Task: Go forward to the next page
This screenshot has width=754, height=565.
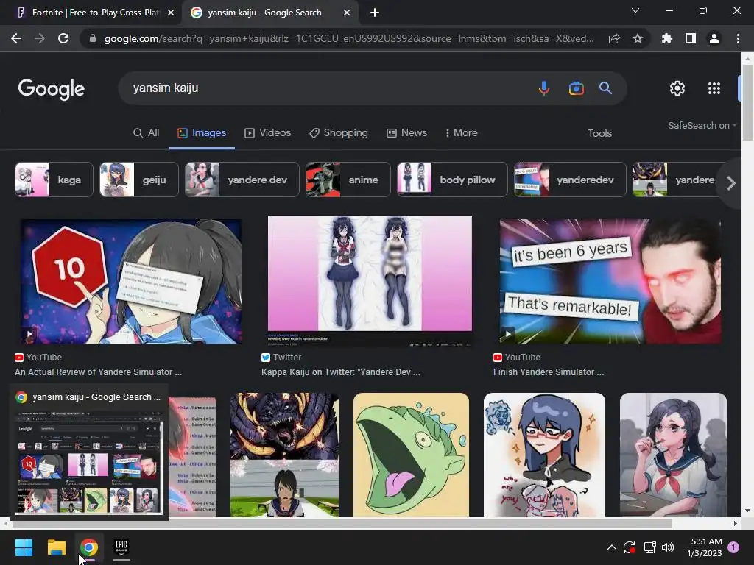Action: pyautogui.click(x=40, y=38)
